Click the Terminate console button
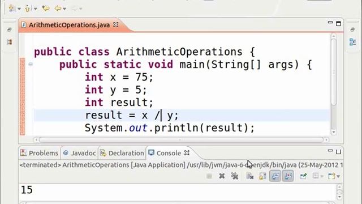The height and width of the screenshot is (204, 362). 209,176
